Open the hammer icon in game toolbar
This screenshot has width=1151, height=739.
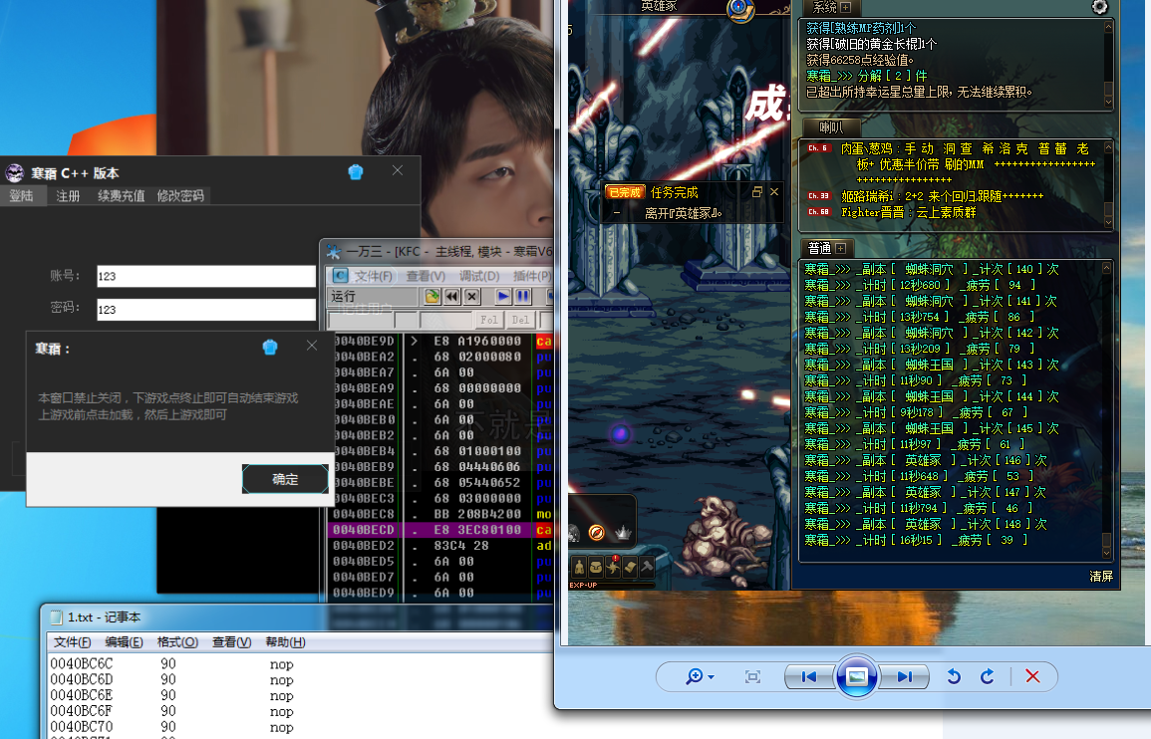tap(647, 568)
